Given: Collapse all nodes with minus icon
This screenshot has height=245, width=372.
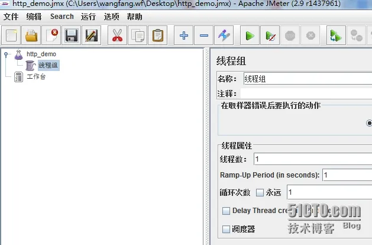Looking at the screenshot, I should 203,36.
